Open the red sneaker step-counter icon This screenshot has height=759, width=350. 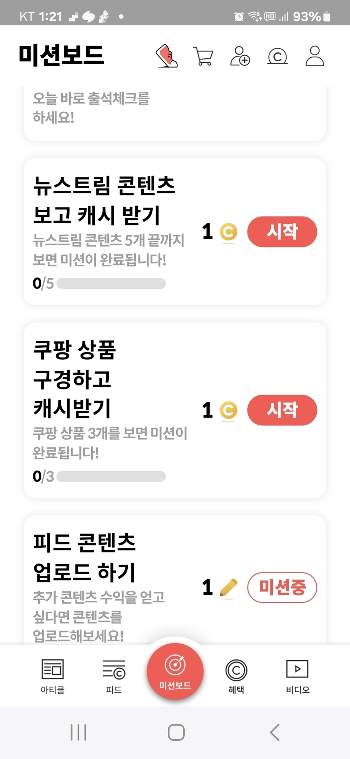tap(167, 56)
